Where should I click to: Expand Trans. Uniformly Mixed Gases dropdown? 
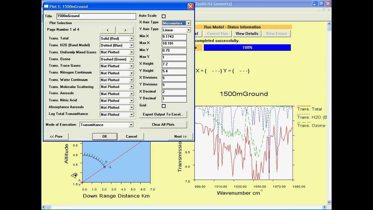(x=131, y=52)
